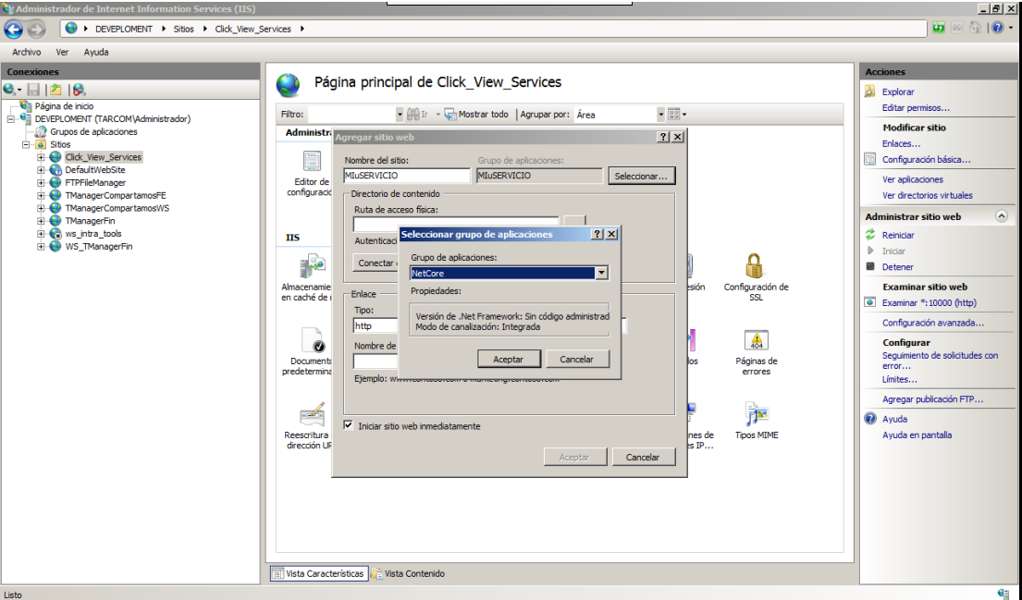Collapse the Sitios tree node
This screenshot has height=600, width=1022.
pyautogui.click(x=25, y=144)
